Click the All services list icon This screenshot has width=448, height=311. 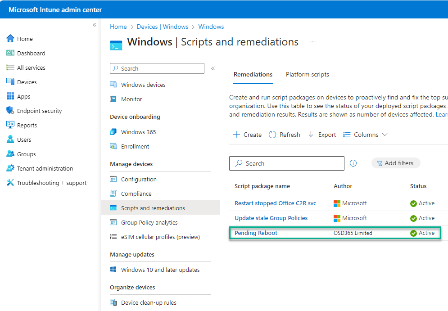click(10, 68)
